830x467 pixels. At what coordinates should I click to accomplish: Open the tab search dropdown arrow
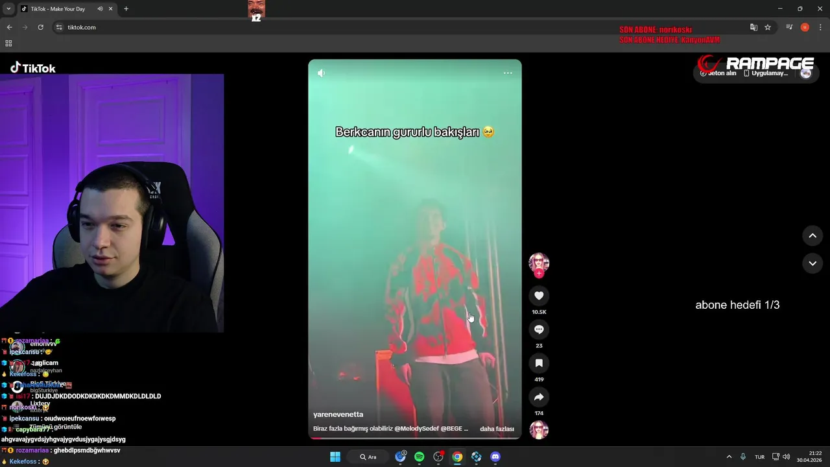[x=8, y=9]
